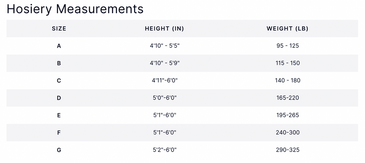The image size is (365, 163).
Task: Click weight range 290-325
Action: (288, 150)
